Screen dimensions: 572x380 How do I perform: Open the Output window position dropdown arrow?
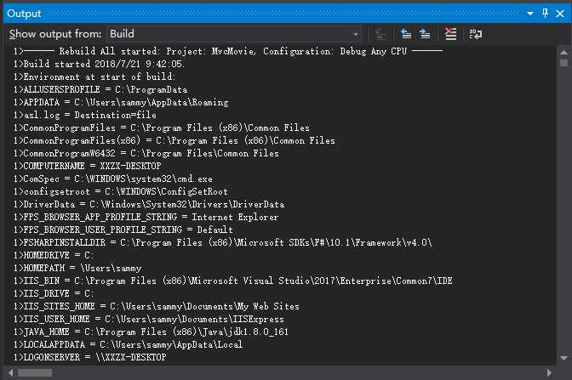point(529,14)
